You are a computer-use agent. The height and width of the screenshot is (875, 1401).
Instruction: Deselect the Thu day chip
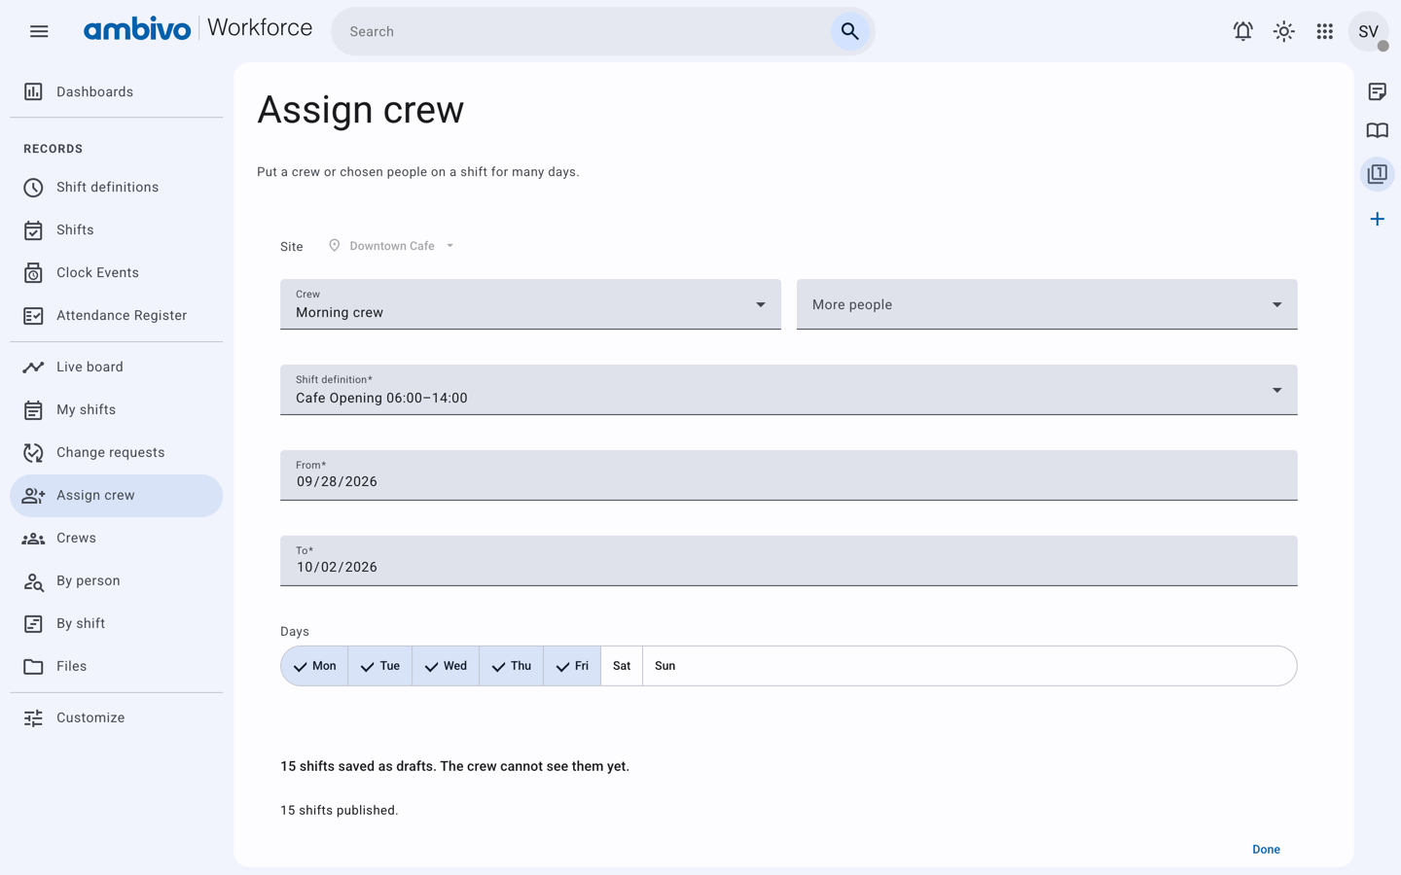click(x=512, y=666)
